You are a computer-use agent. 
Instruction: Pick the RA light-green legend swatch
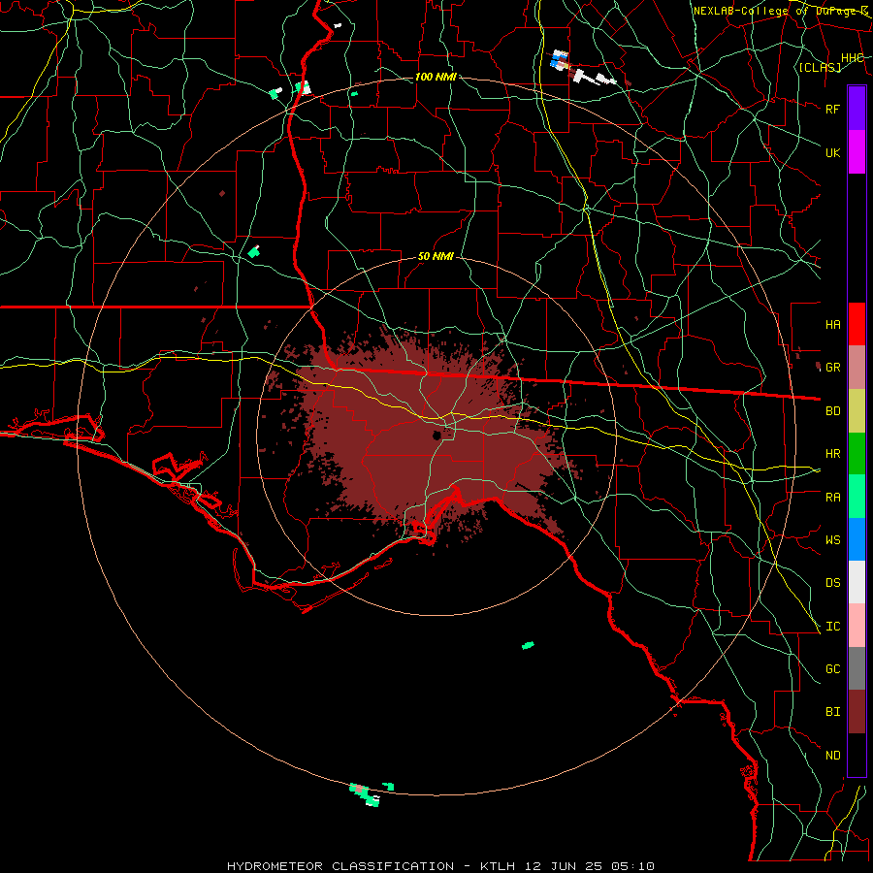click(x=857, y=497)
